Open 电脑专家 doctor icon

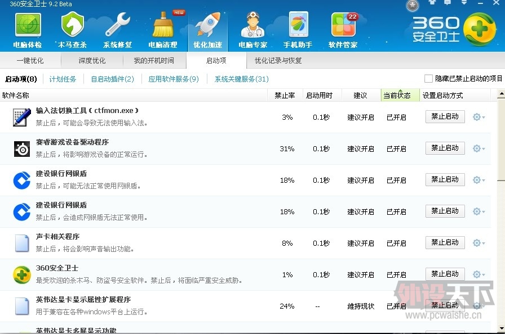pos(253,24)
